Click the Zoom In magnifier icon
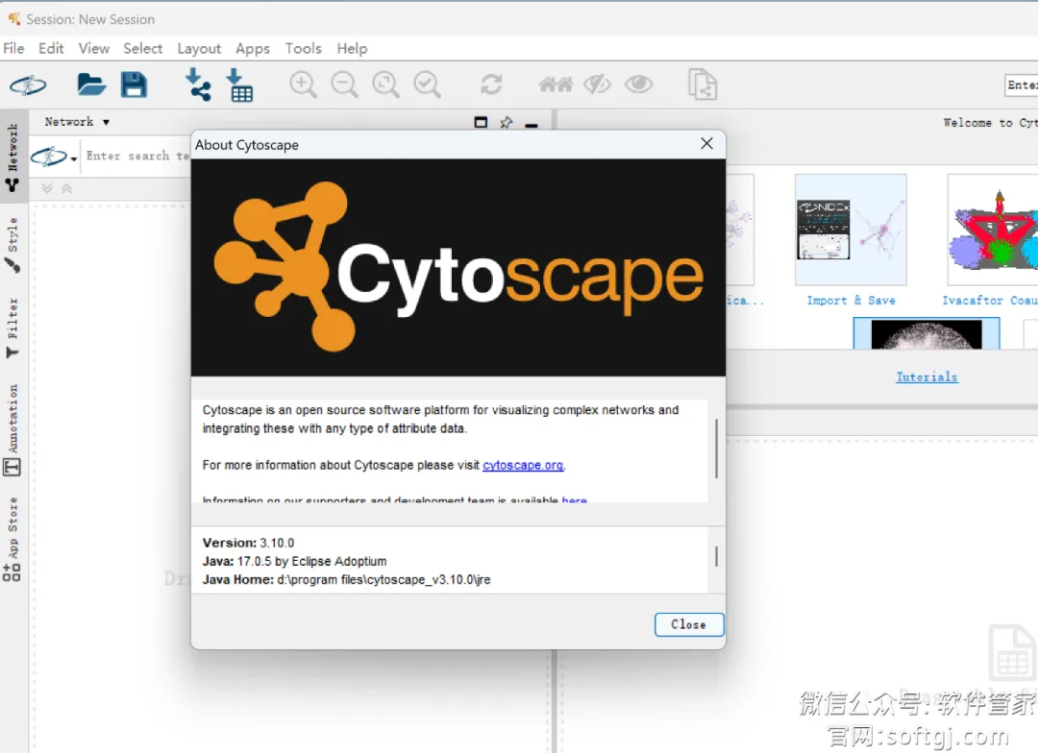This screenshot has width=1038, height=753. [x=303, y=85]
